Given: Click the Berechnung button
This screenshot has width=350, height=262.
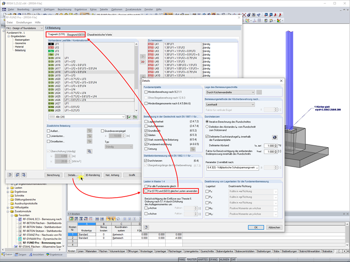Looking at the screenshot, I should (53, 175).
